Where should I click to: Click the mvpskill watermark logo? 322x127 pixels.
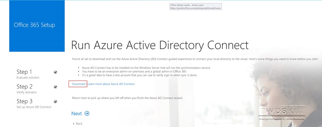[282, 113]
